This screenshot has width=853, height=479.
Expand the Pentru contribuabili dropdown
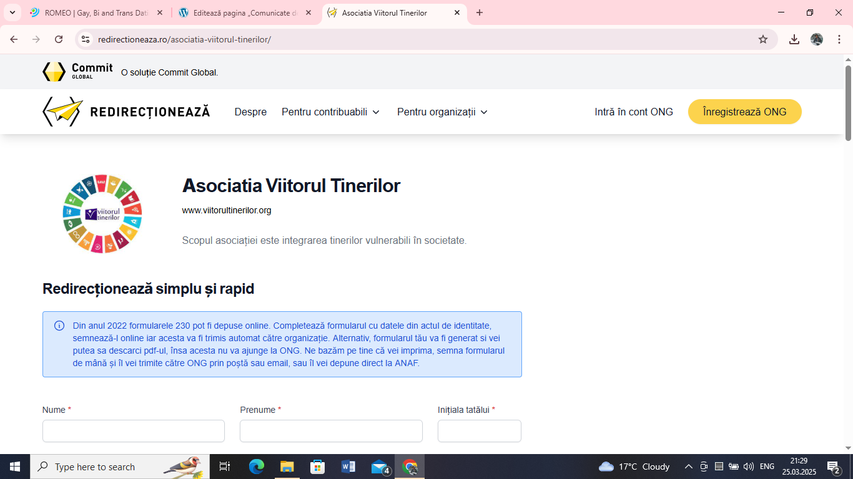[330, 112]
